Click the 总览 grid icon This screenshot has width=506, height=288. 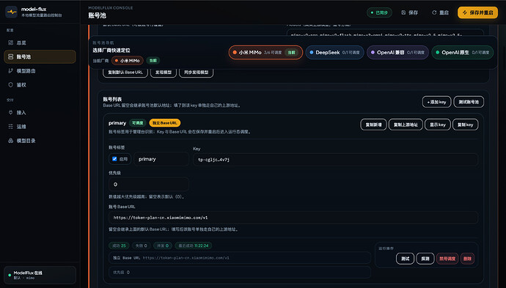[x=11, y=43]
